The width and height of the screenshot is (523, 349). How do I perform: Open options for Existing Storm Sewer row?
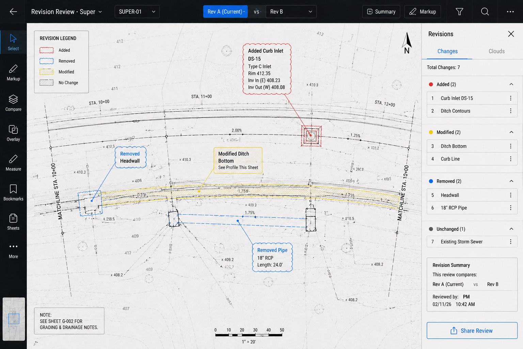[510, 242]
